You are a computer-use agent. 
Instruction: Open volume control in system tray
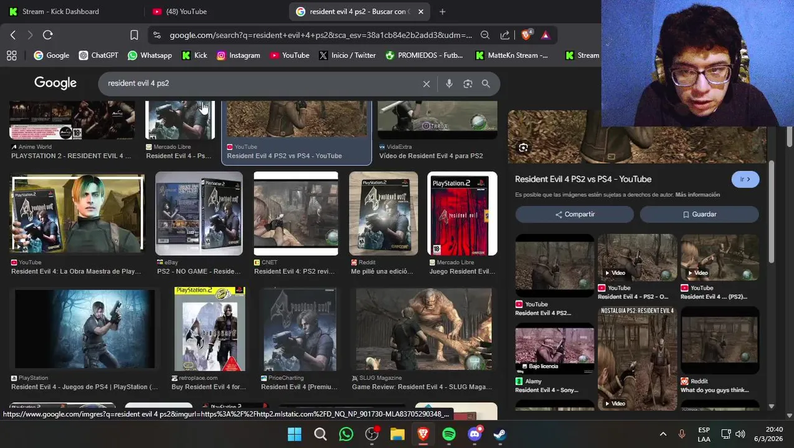(x=740, y=434)
